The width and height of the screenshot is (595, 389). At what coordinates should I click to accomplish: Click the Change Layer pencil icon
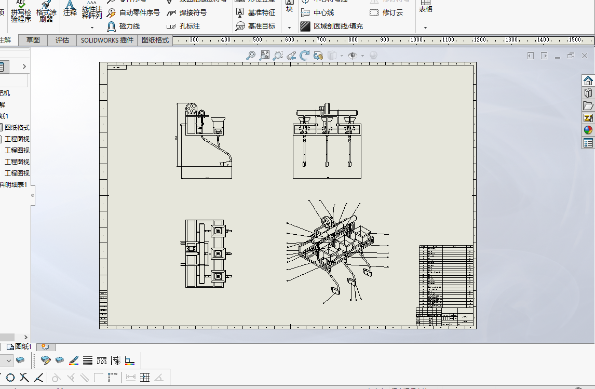click(46, 360)
